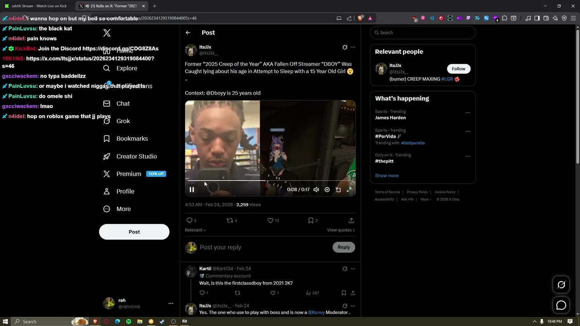Click the Leo AI sparkle icon in toolbar
The image size is (580, 326).
(x=556, y=18)
